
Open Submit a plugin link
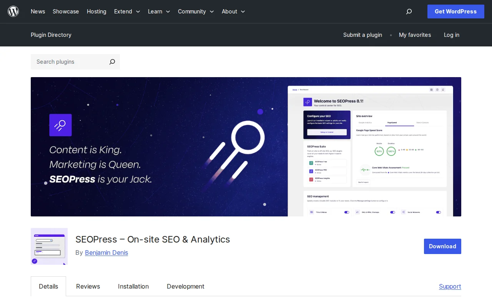(362, 35)
